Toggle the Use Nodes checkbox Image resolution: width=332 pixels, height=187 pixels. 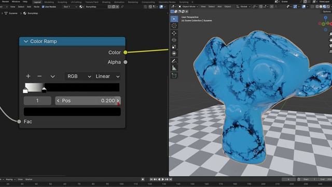43,7
